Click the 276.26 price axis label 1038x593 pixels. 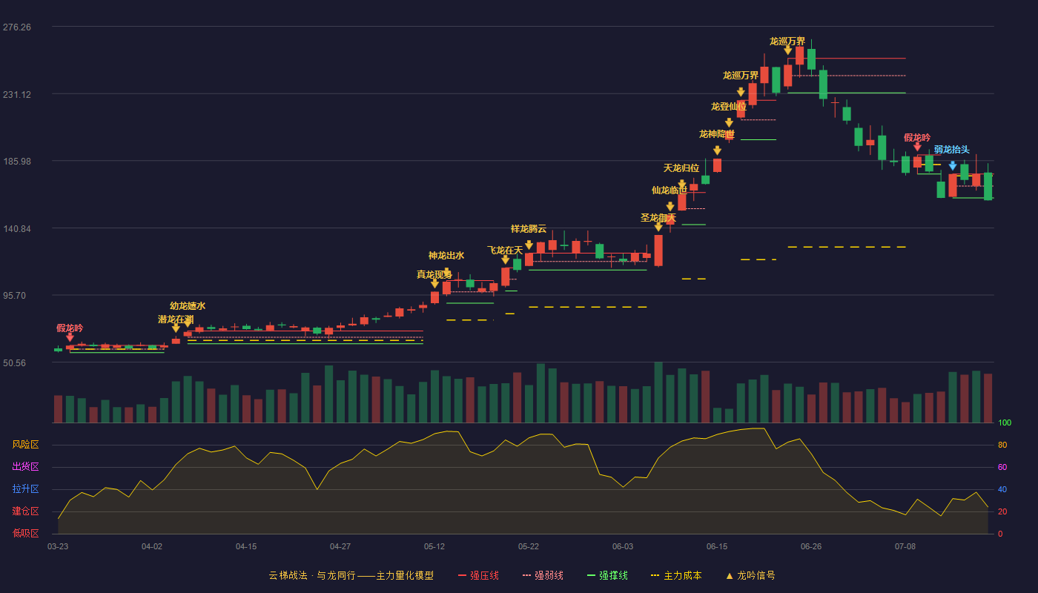coord(17,27)
